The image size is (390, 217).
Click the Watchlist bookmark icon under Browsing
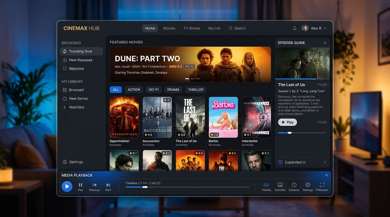coord(65,69)
